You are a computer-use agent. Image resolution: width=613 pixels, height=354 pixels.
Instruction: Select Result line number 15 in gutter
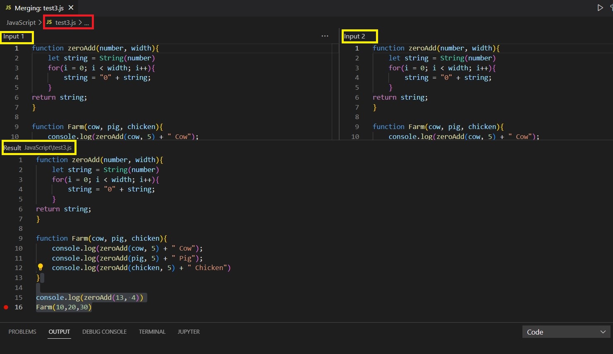click(x=19, y=297)
